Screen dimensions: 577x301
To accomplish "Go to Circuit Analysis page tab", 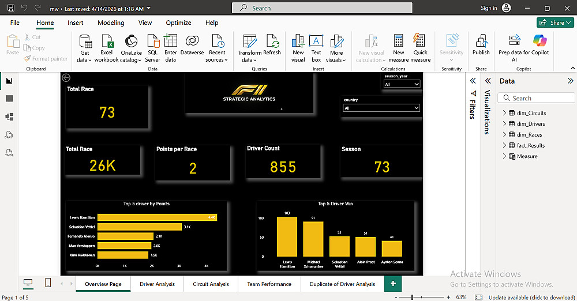I will click(x=211, y=284).
